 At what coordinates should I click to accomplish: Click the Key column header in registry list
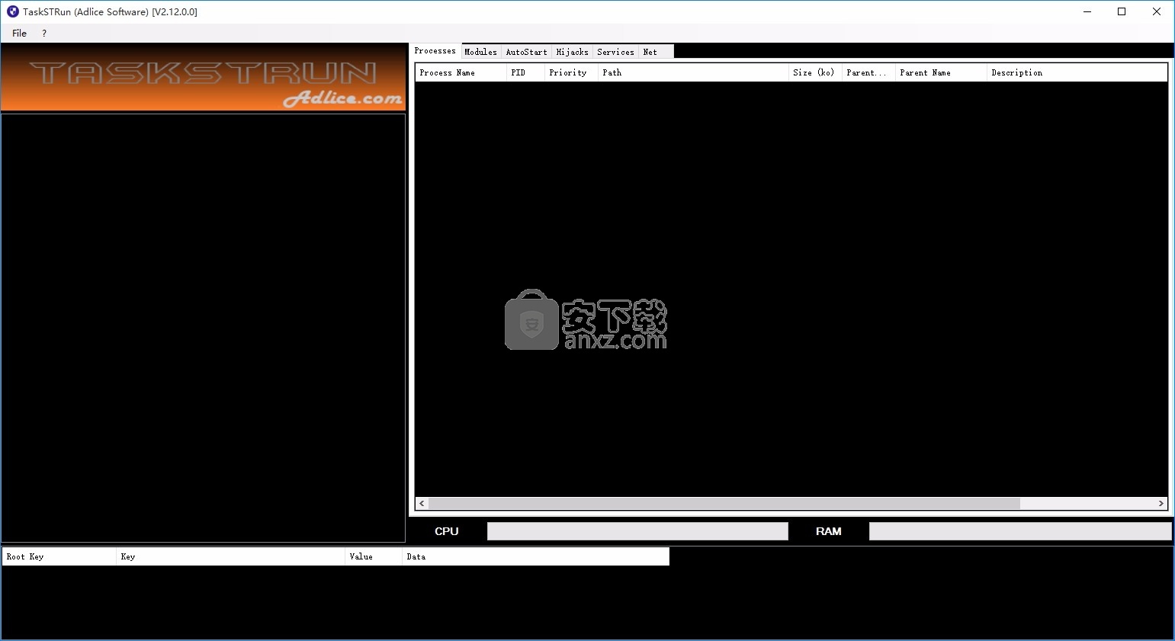pyautogui.click(x=230, y=556)
